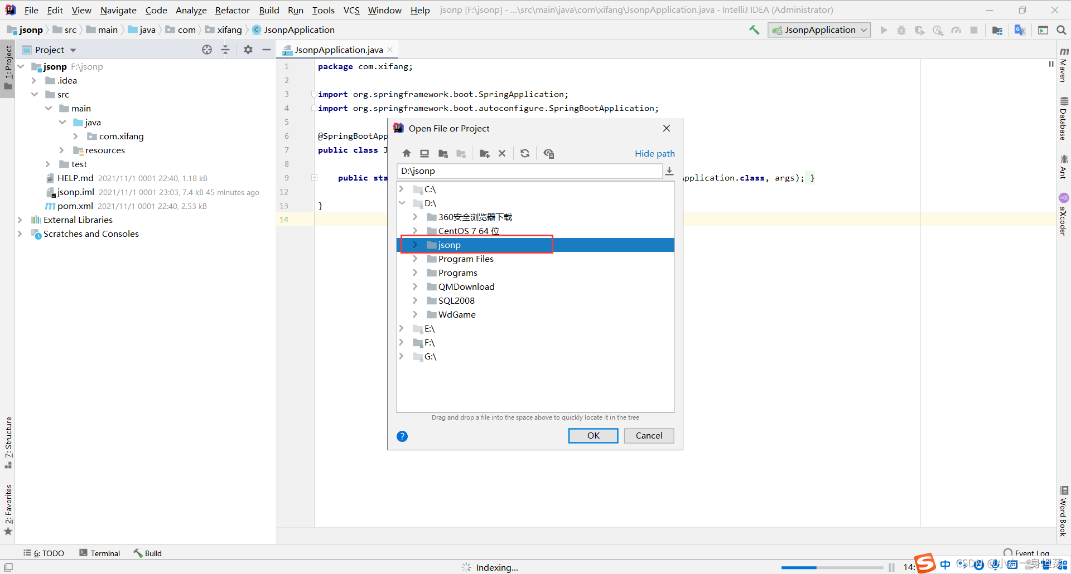Open the Refactor menu
This screenshot has width=1071, height=574.
click(233, 10)
